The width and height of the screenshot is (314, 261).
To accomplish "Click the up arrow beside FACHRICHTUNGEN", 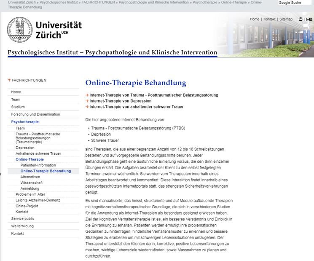I will [x=9, y=80].
